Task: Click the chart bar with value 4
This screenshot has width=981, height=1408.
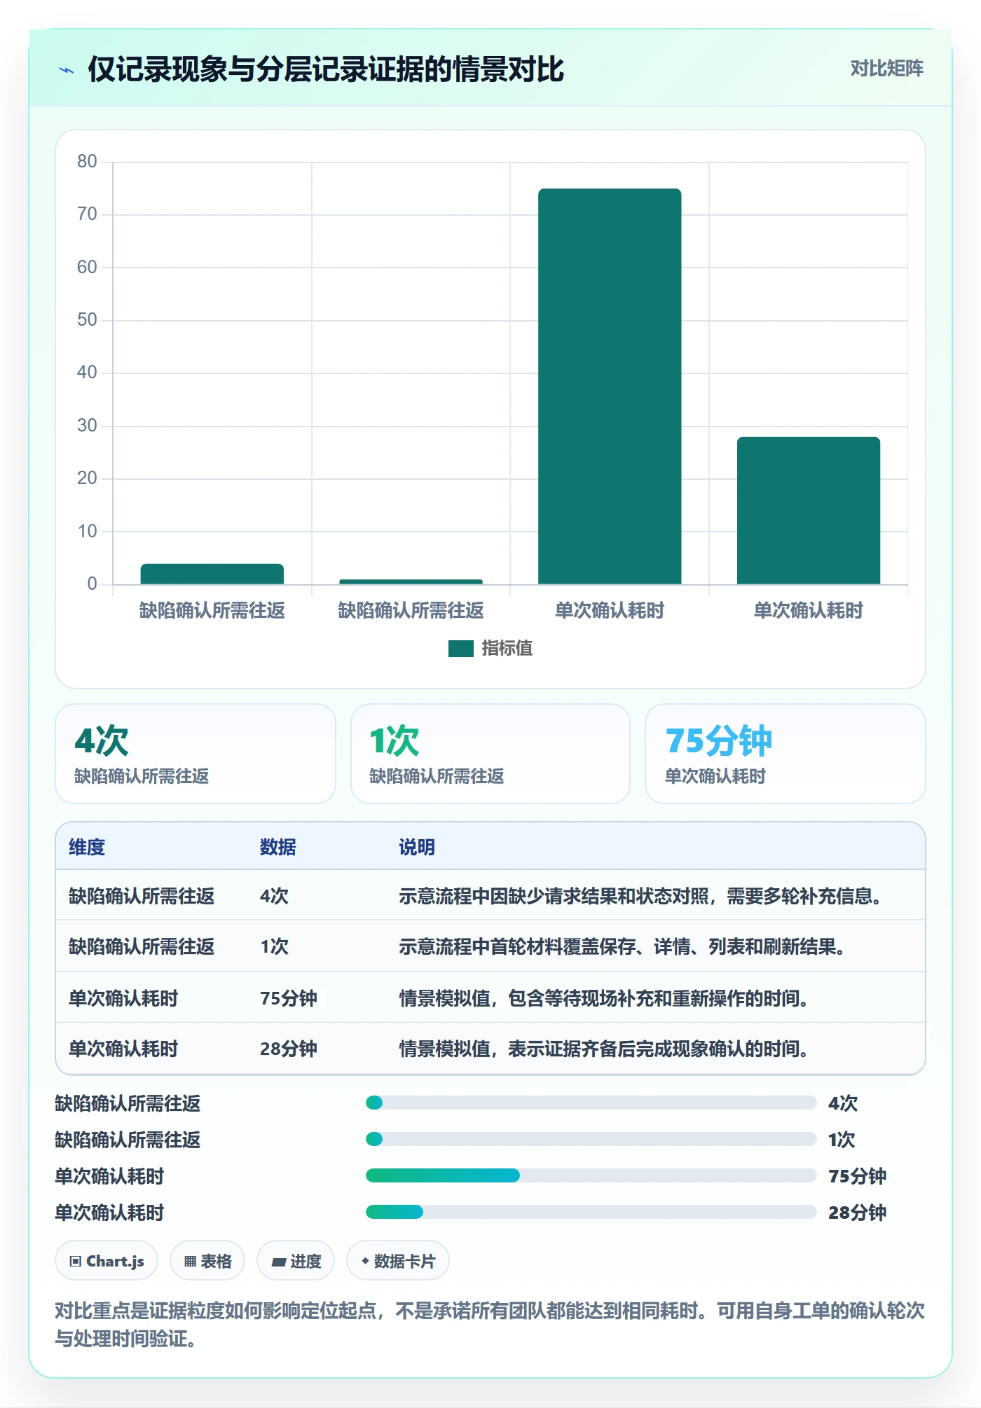Action: (212, 574)
